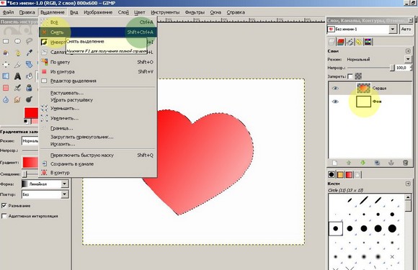Anchor the floating layer

pyautogui.click(x=391, y=163)
